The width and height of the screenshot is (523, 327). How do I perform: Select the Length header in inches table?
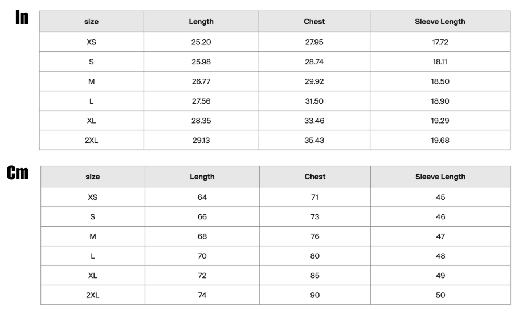click(x=201, y=22)
